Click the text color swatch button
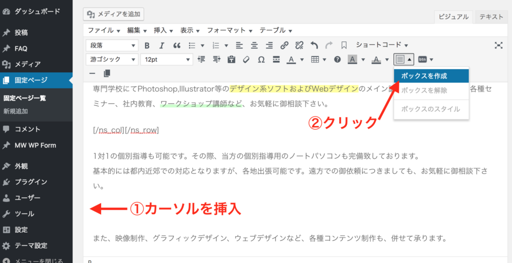 click(x=291, y=59)
